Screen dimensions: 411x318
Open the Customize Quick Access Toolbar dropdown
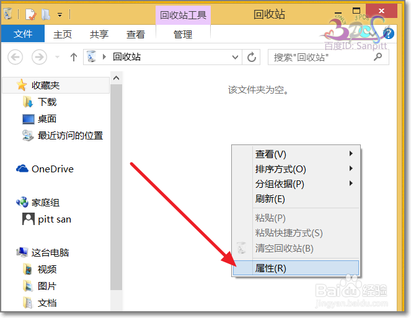(x=60, y=15)
